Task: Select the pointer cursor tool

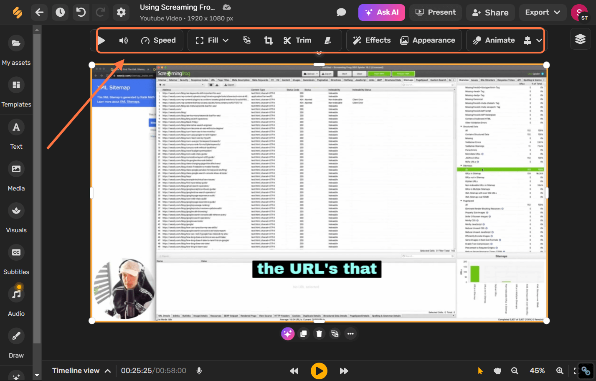Action: click(x=480, y=371)
